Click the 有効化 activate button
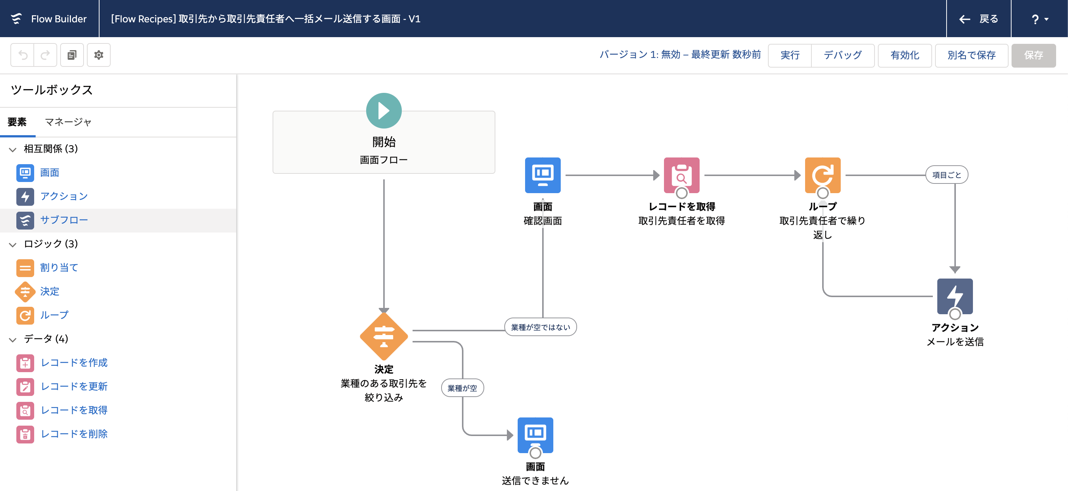Image resolution: width=1068 pixels, height=491 pixels. [x=905, y=55]
